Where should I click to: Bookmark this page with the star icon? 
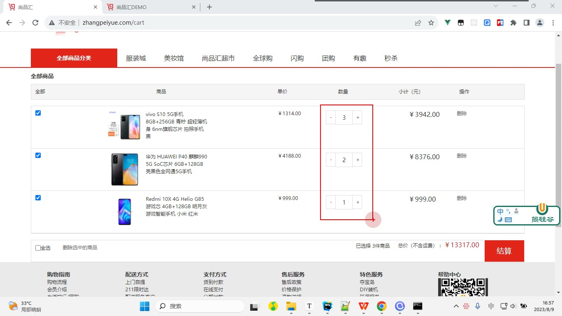[x=431, y=23]
